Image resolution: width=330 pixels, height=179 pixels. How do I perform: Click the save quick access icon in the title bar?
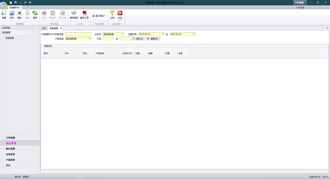[x=16, y=2]
